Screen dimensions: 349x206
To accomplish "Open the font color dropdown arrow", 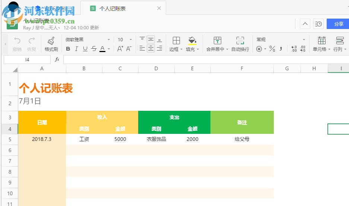I will click(109, 49).
